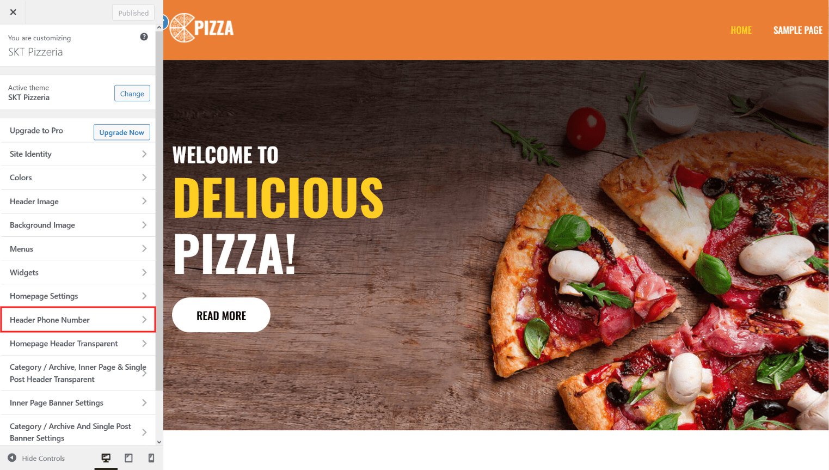Click the pizza logo in site header
The width and height of the screenshot is (829, 470).
tap(202, 28)
